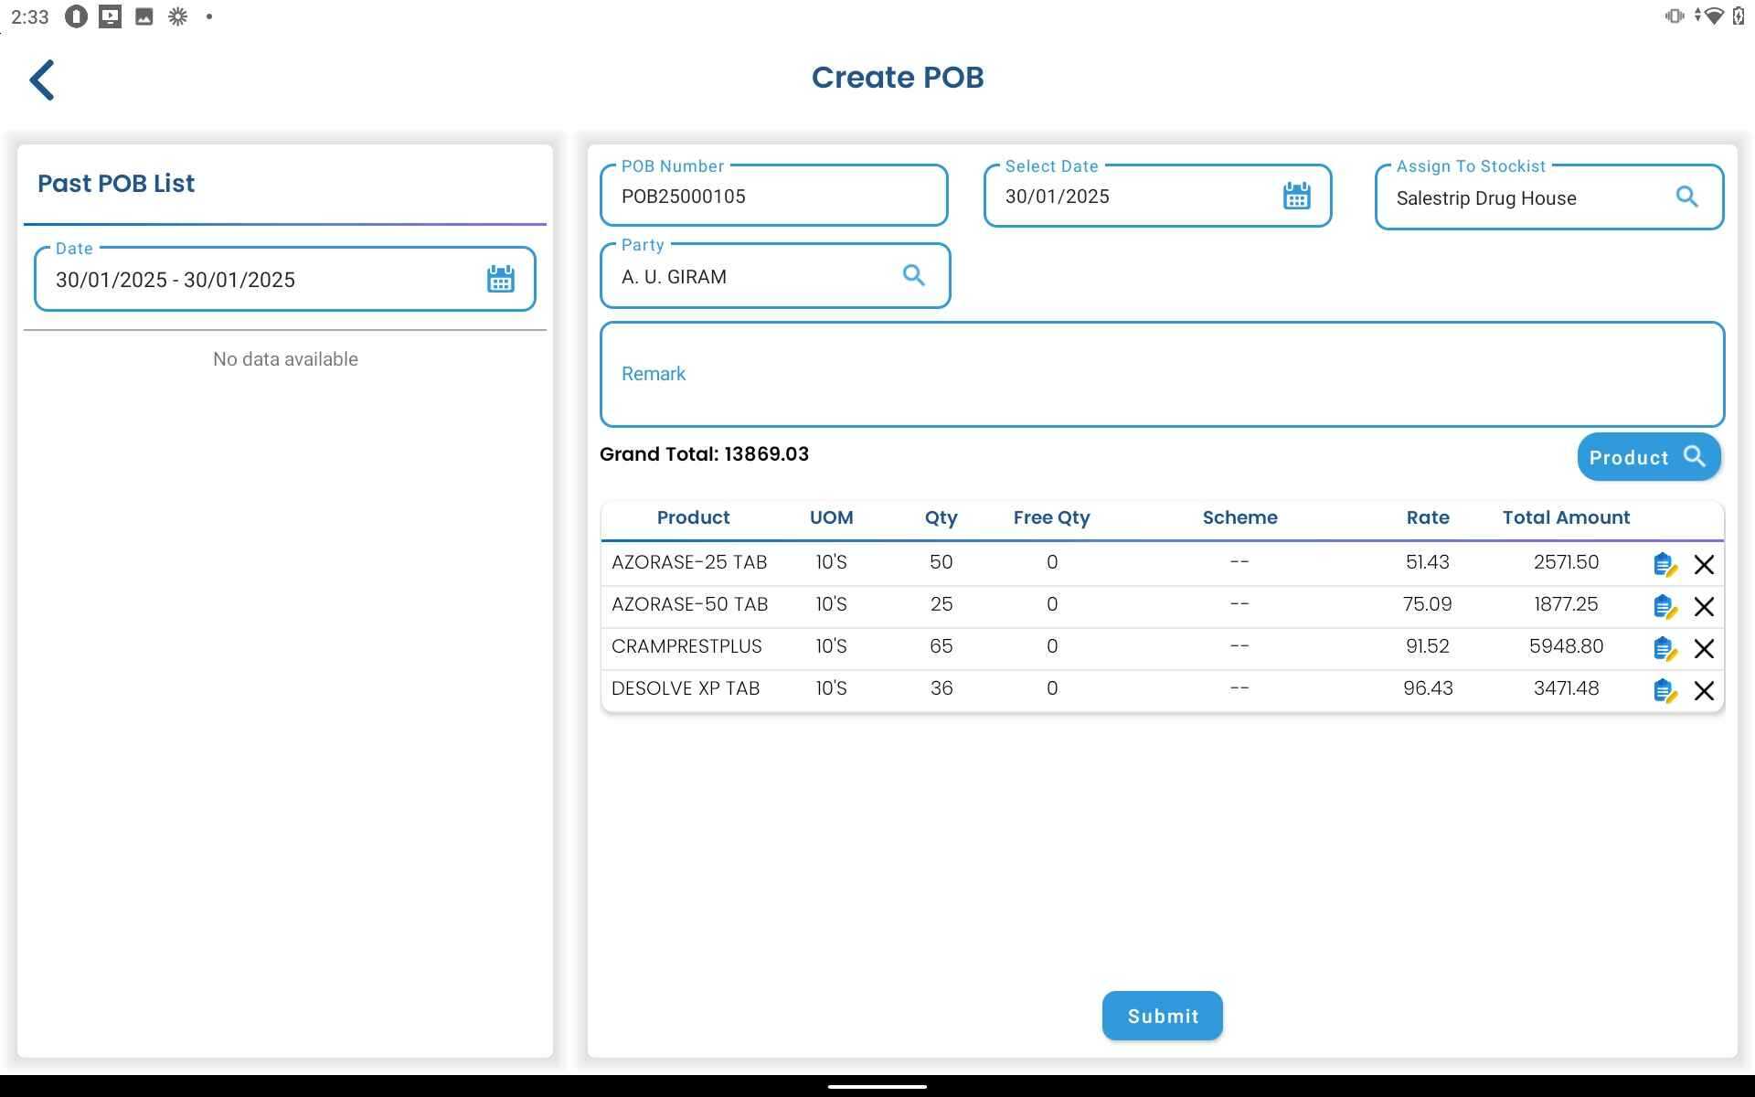
Task: Open Assign To Stockist selector
Action: (1526, 198)
